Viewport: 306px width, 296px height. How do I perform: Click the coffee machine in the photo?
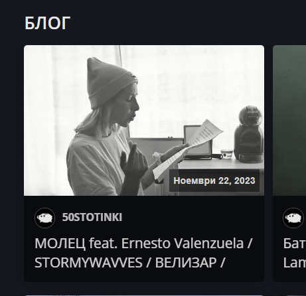tap(249, 134)
